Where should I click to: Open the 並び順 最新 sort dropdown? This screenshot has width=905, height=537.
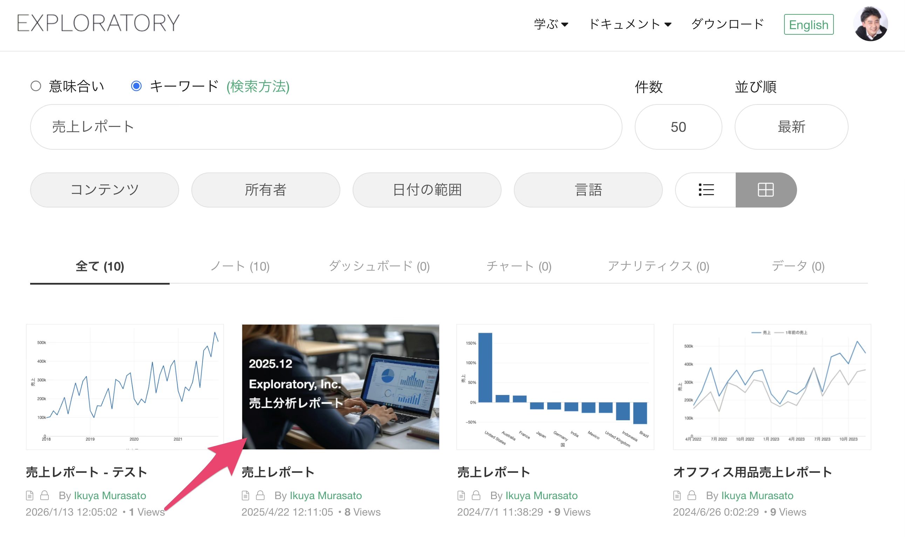(x=791, y=127)
